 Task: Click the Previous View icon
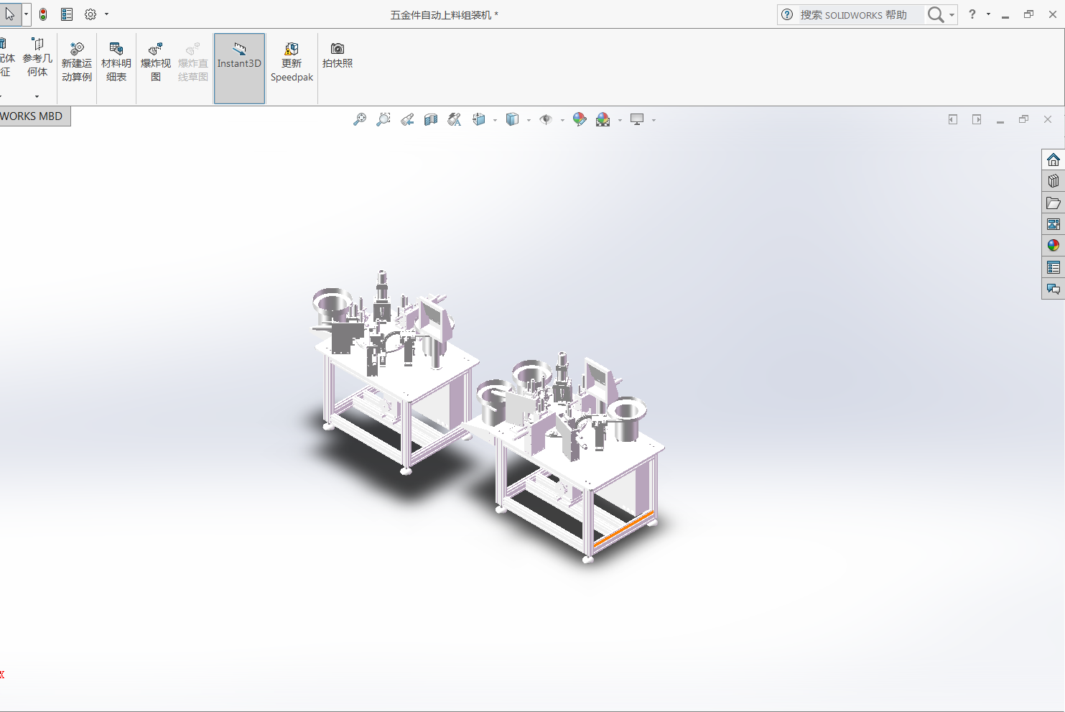click(407, 120)
